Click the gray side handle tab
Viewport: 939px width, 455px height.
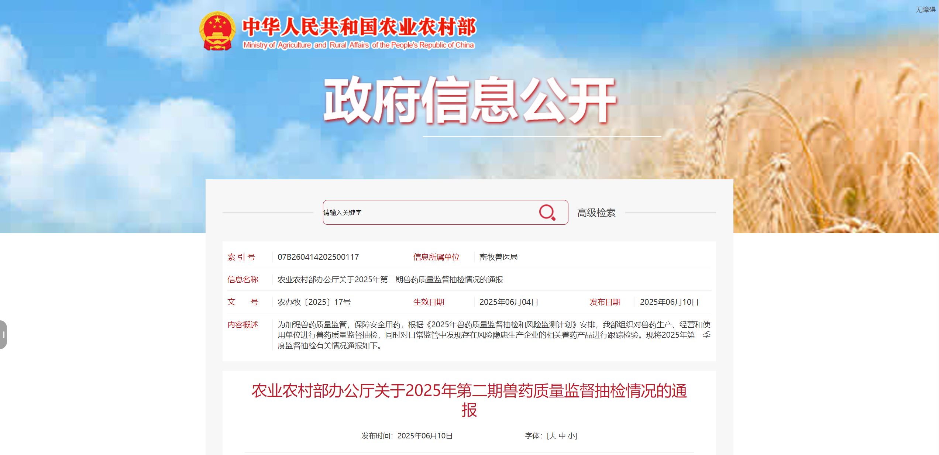[x=3, y=335]
